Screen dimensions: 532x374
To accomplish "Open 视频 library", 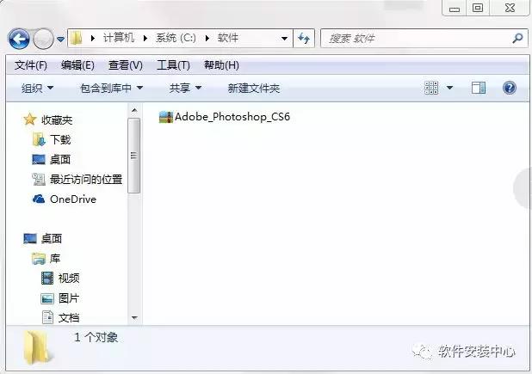I will [69, 278].
